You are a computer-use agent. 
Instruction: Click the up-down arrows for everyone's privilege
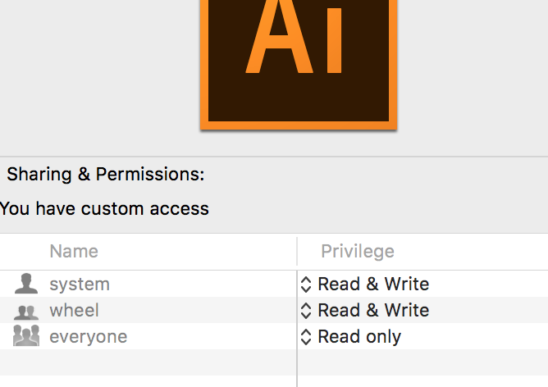306,336
